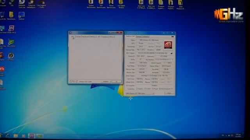Launch the CPUID CPU-Z desktop shortcut
Image resolution: width=250 pixels, height=140 pixels.
coord(11,30)
